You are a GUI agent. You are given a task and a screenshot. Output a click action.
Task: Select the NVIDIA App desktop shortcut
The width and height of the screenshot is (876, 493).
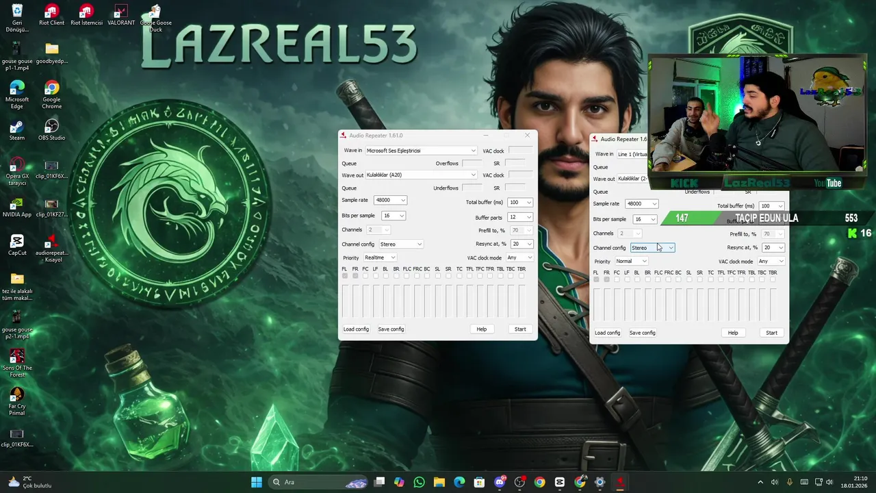17,206
